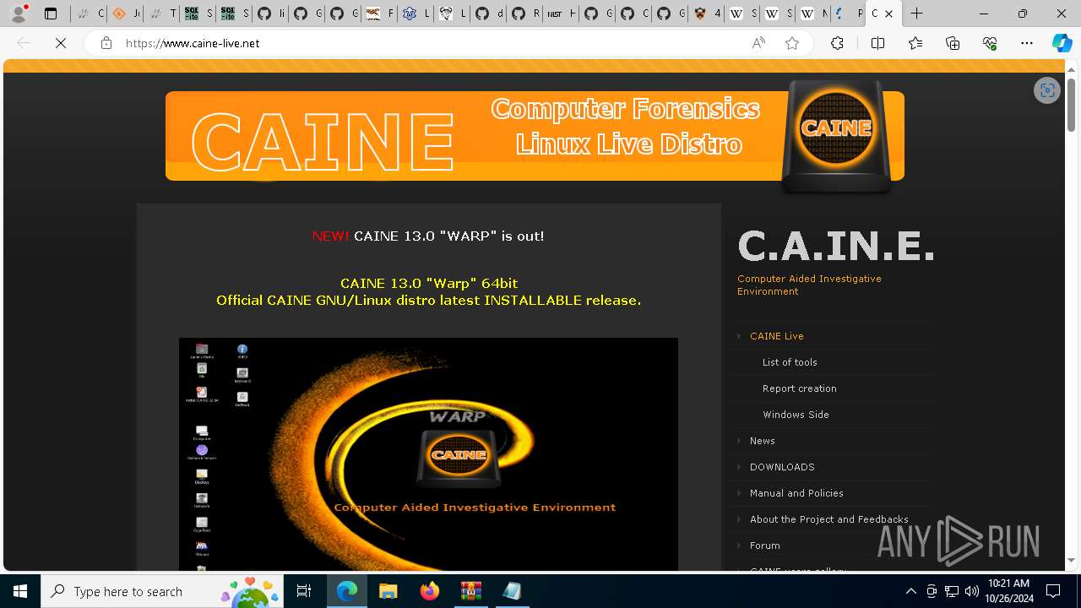
Task: Click the arrow beside News
Action: (739, 441)
